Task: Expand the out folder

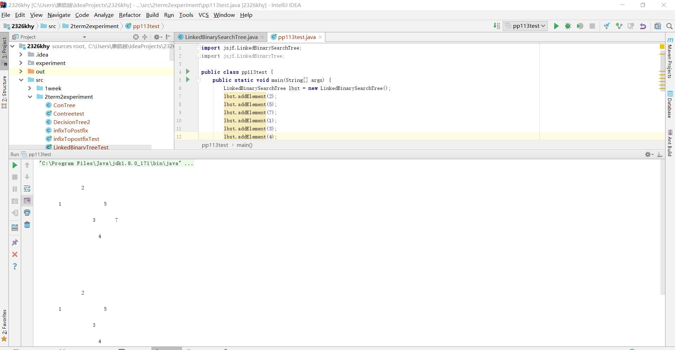Action: (21, 71)
